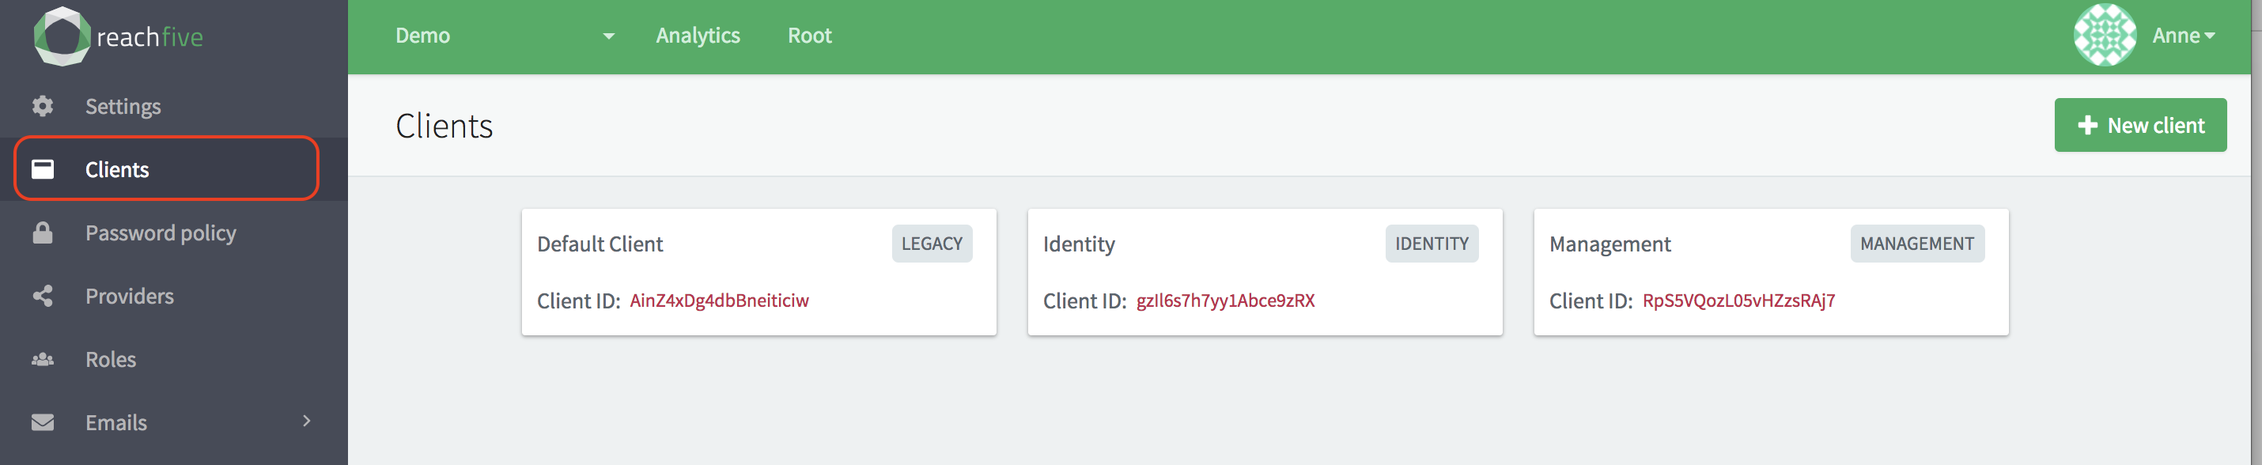Click the Settings gear icon
The height and width of the screenshot is (465, 2262).
pyautogui.click(x=42, y=106)
